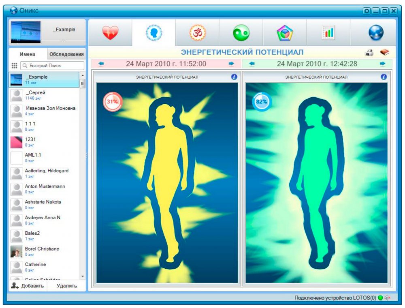Open the bar chart statistics tab
This screenshot has width=405, height=308.
coord(328,33)
